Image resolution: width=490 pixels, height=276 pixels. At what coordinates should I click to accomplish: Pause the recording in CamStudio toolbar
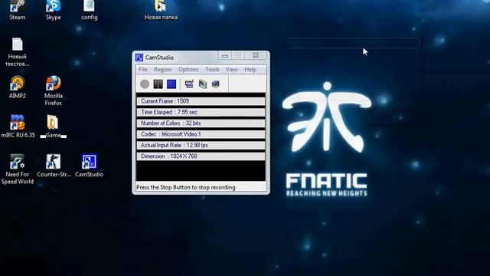coord(158,84)
